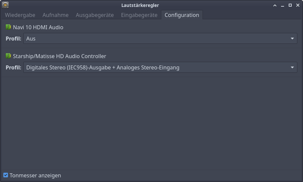Show the Eingabegeräte tab
Viewport: 303px width, 182px height.
[139, 15]
